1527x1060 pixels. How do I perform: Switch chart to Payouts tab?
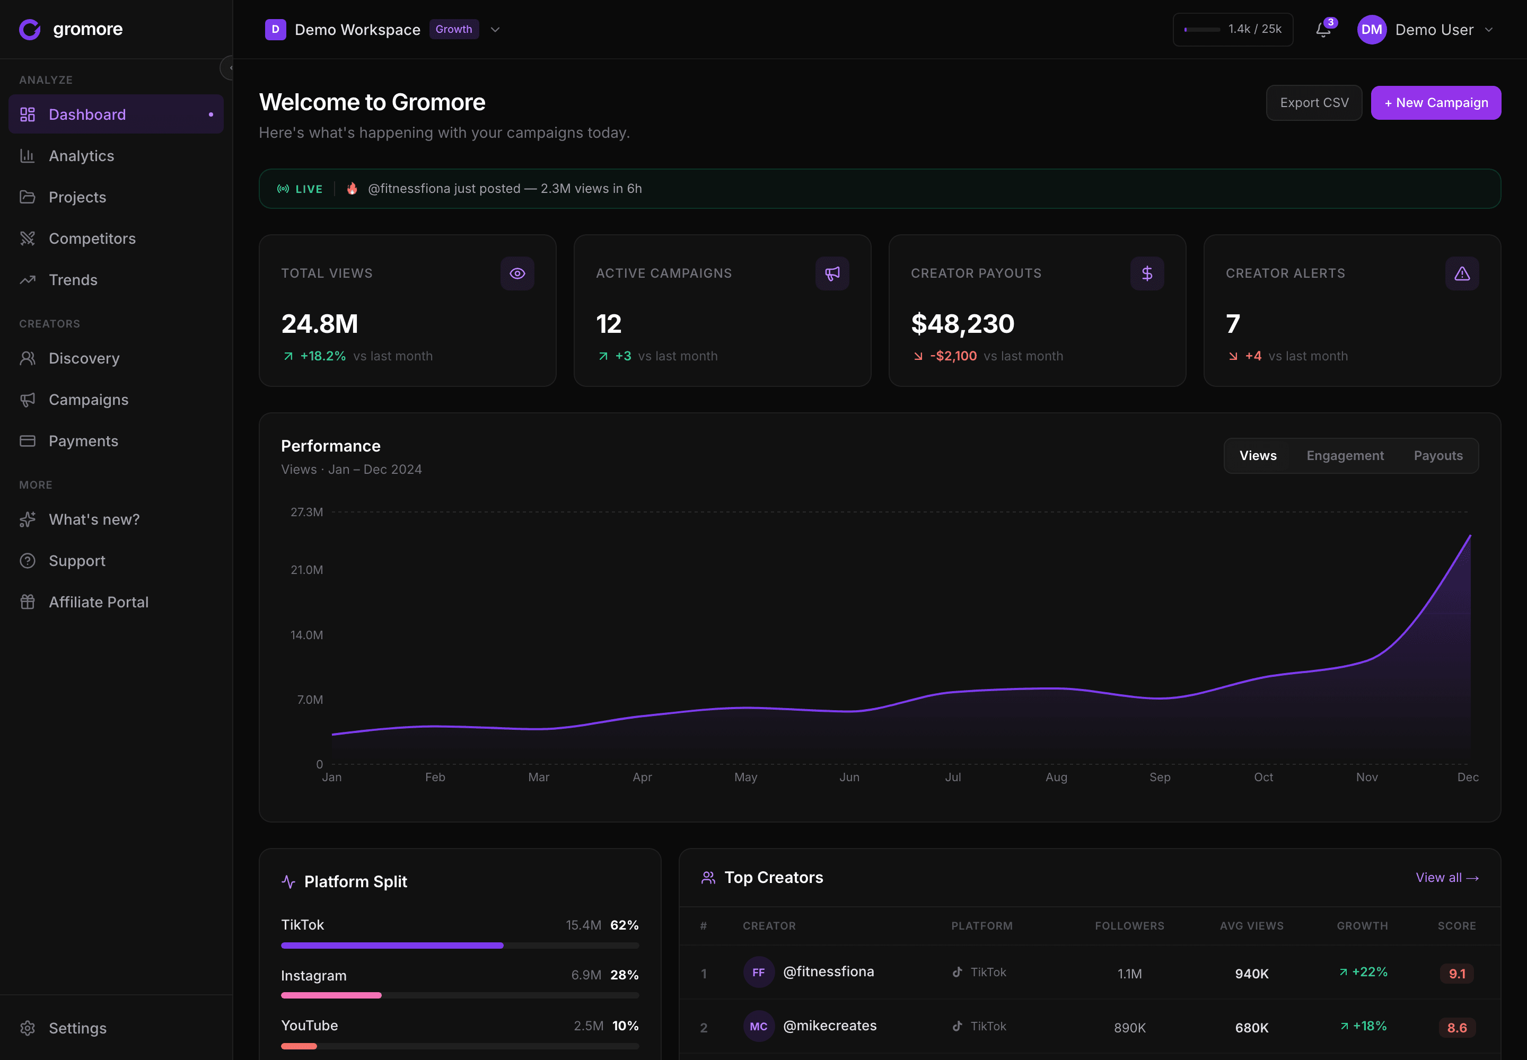tap(1438, 456)
